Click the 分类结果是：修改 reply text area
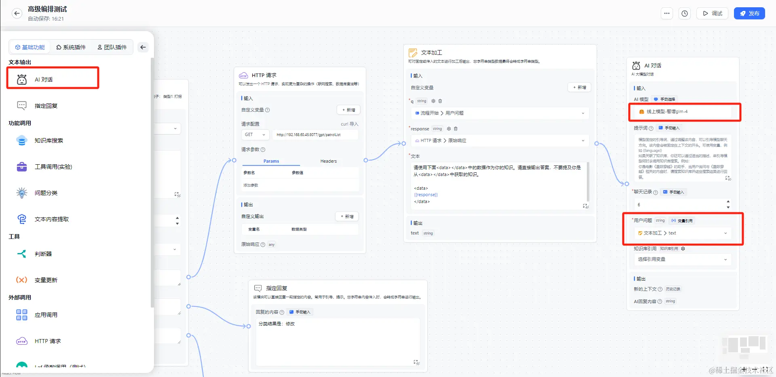Screen dimensions: 776x377 [338, 342]
